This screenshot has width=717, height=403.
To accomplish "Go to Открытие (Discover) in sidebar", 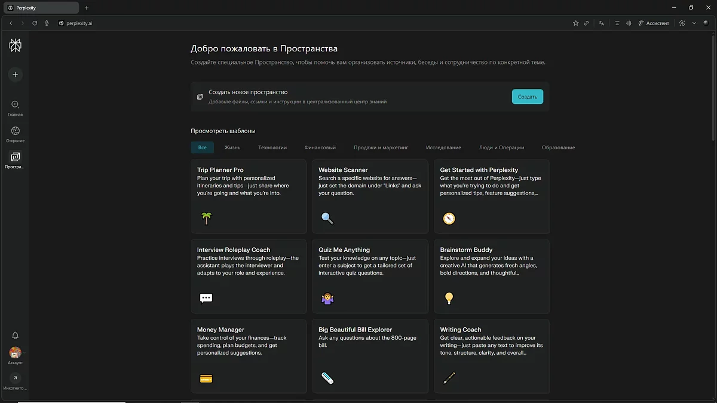I will [x=15, y=131].
